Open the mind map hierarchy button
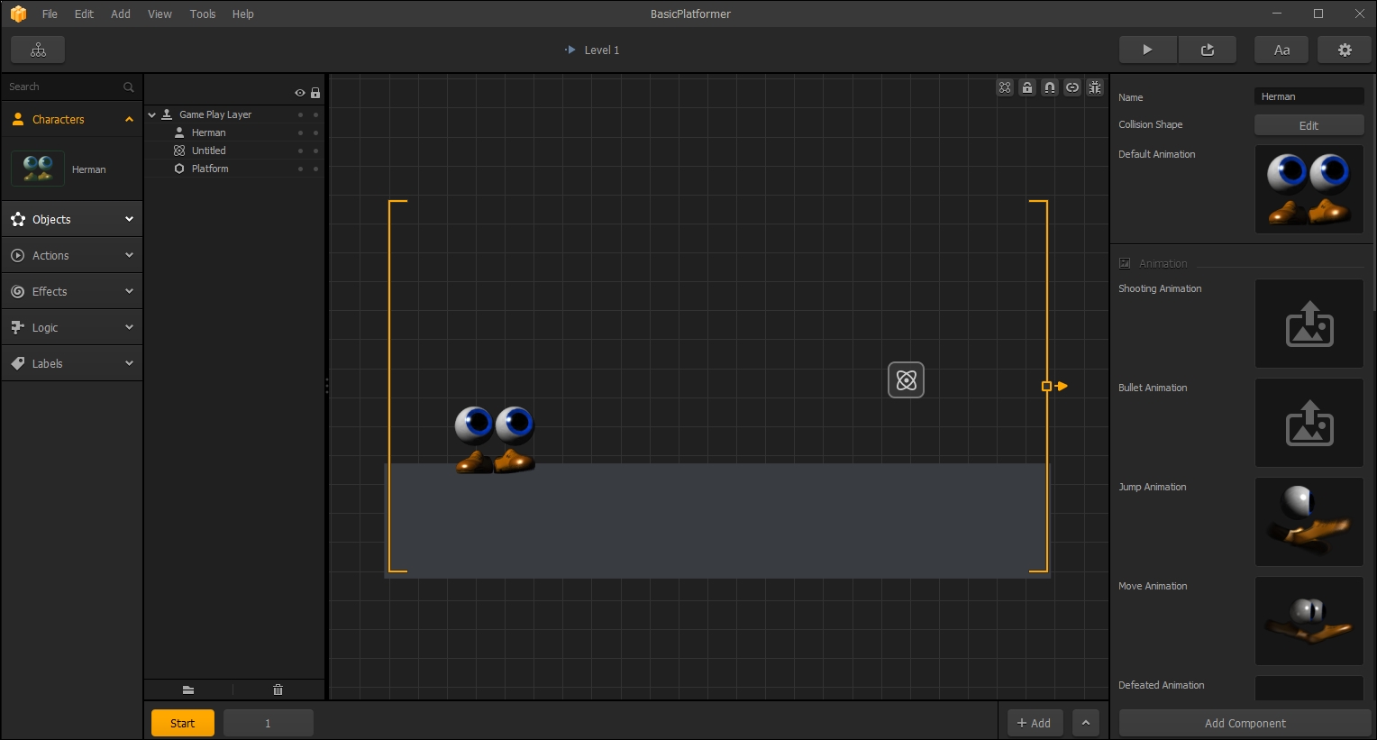 pyautogui.click(x=38, y=50)
